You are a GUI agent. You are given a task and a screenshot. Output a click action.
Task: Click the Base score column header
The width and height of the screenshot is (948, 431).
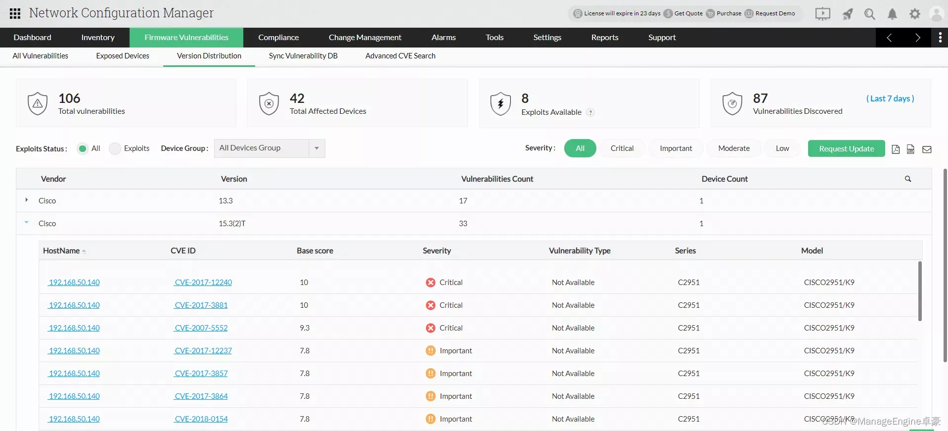pos(315,251)
